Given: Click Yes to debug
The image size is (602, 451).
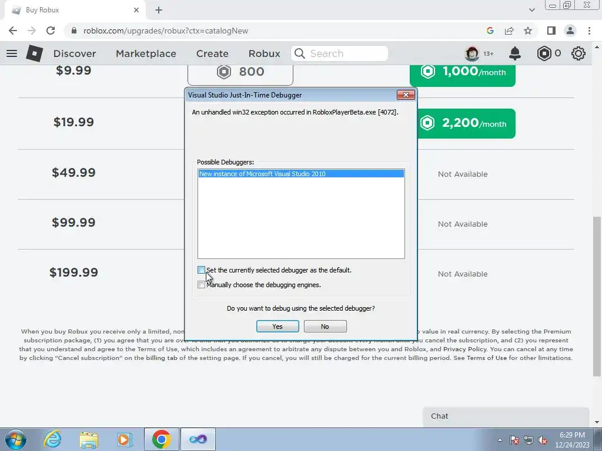Looking at the screenshot, I should tap(277, 327).
